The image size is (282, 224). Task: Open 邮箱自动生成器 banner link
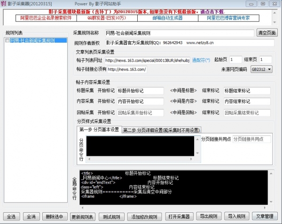(168, 18)
